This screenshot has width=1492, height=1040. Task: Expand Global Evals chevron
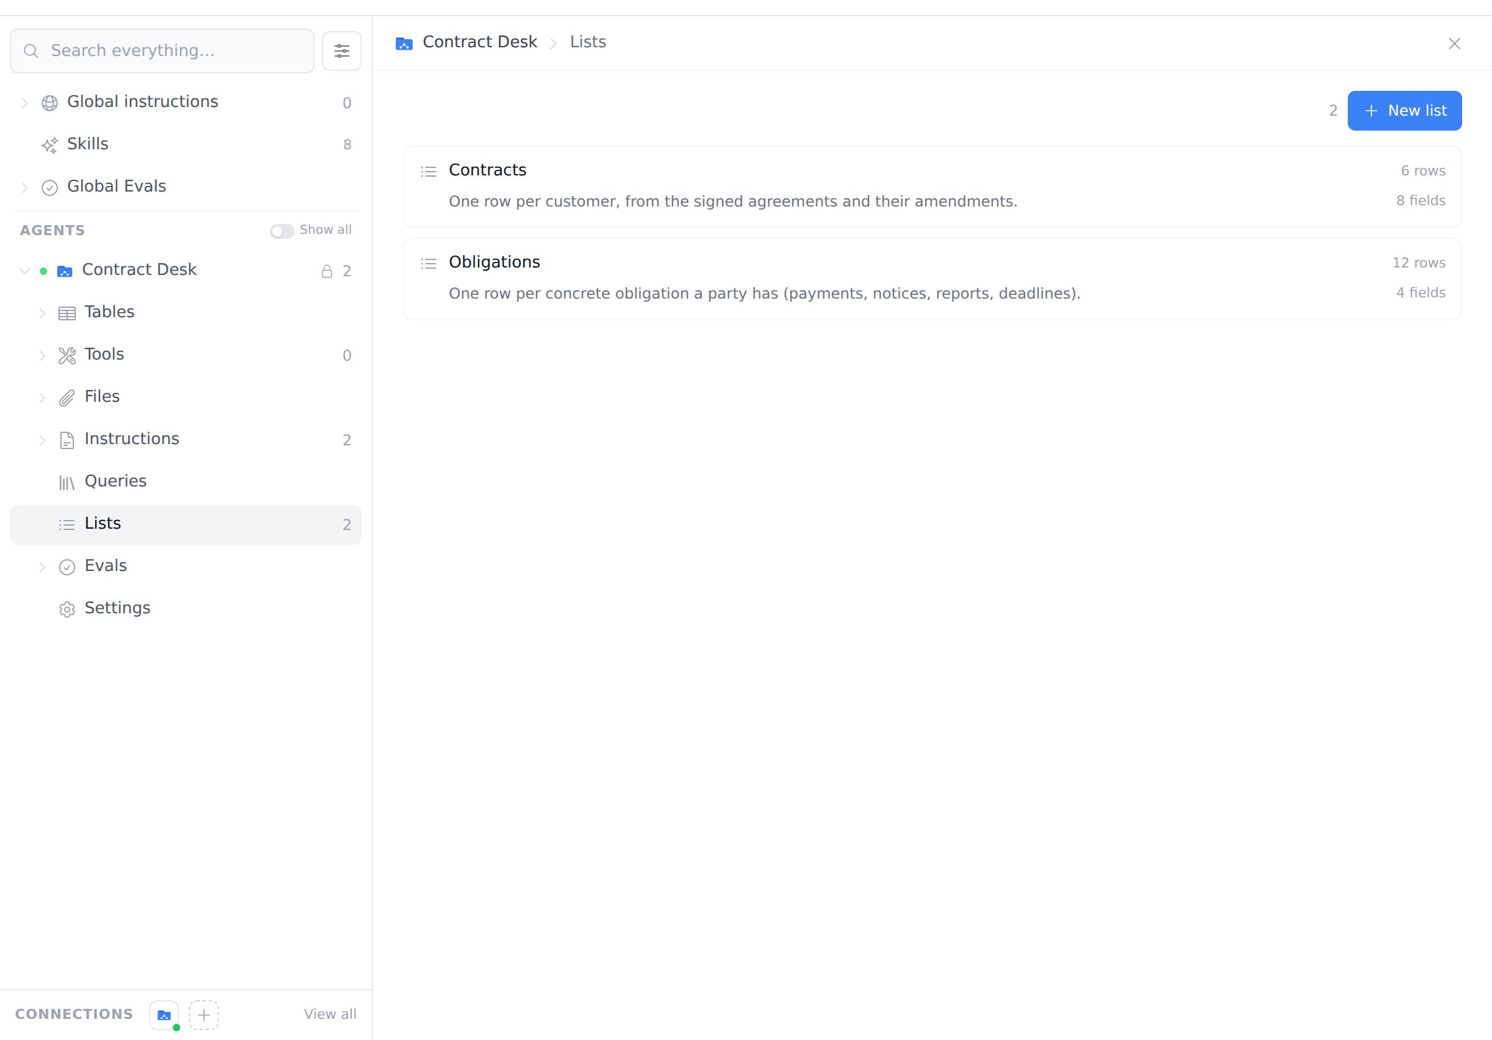pos(25,187)
